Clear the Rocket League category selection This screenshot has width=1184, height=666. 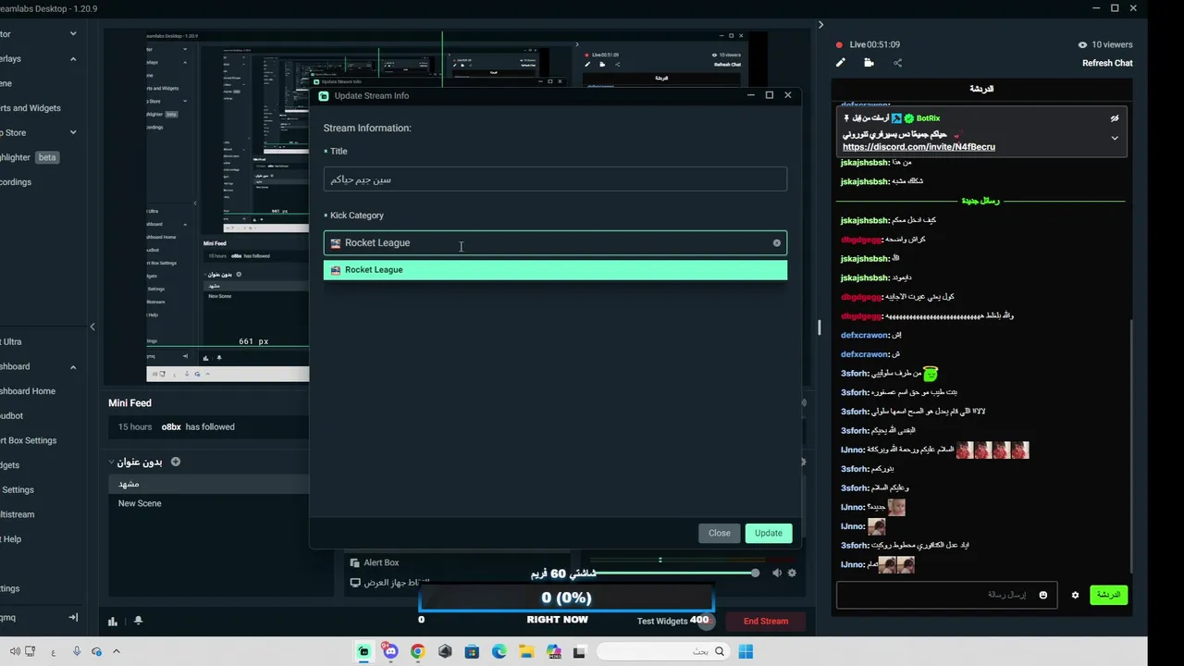point(777,243)
